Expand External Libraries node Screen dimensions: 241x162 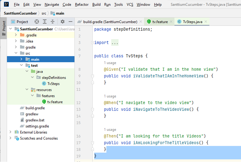10,132
